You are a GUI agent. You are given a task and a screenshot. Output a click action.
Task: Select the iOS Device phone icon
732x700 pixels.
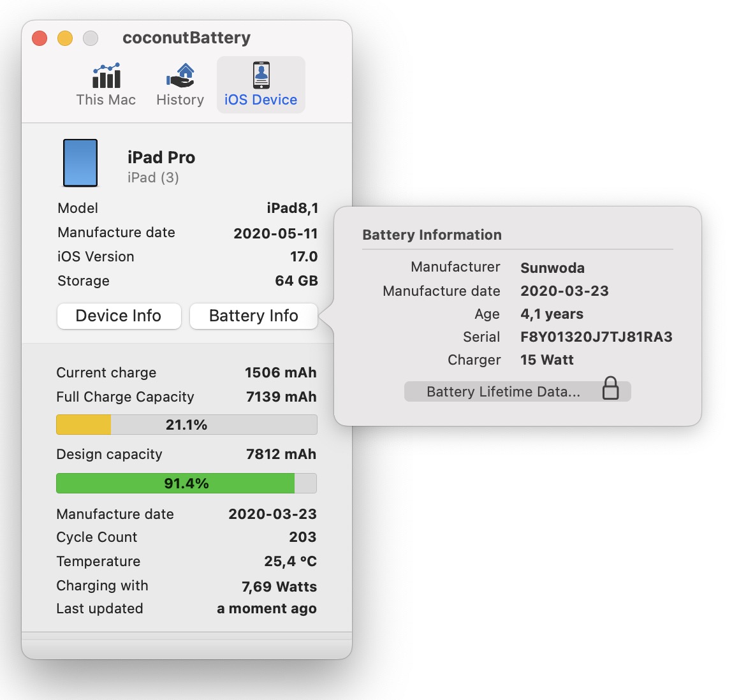pyautogui.click(x=261, y=75)
